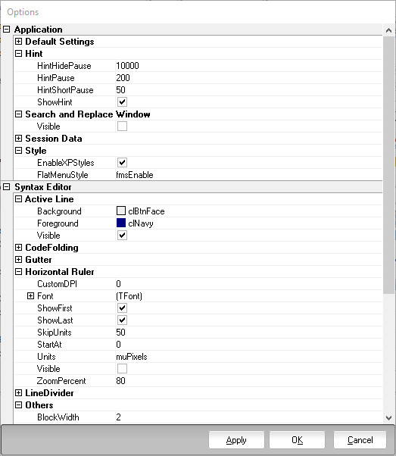Image resolution: width=396 pixels, height=456 pixels.
Task: Collapse the Active Line group
Action: point(18,199)
